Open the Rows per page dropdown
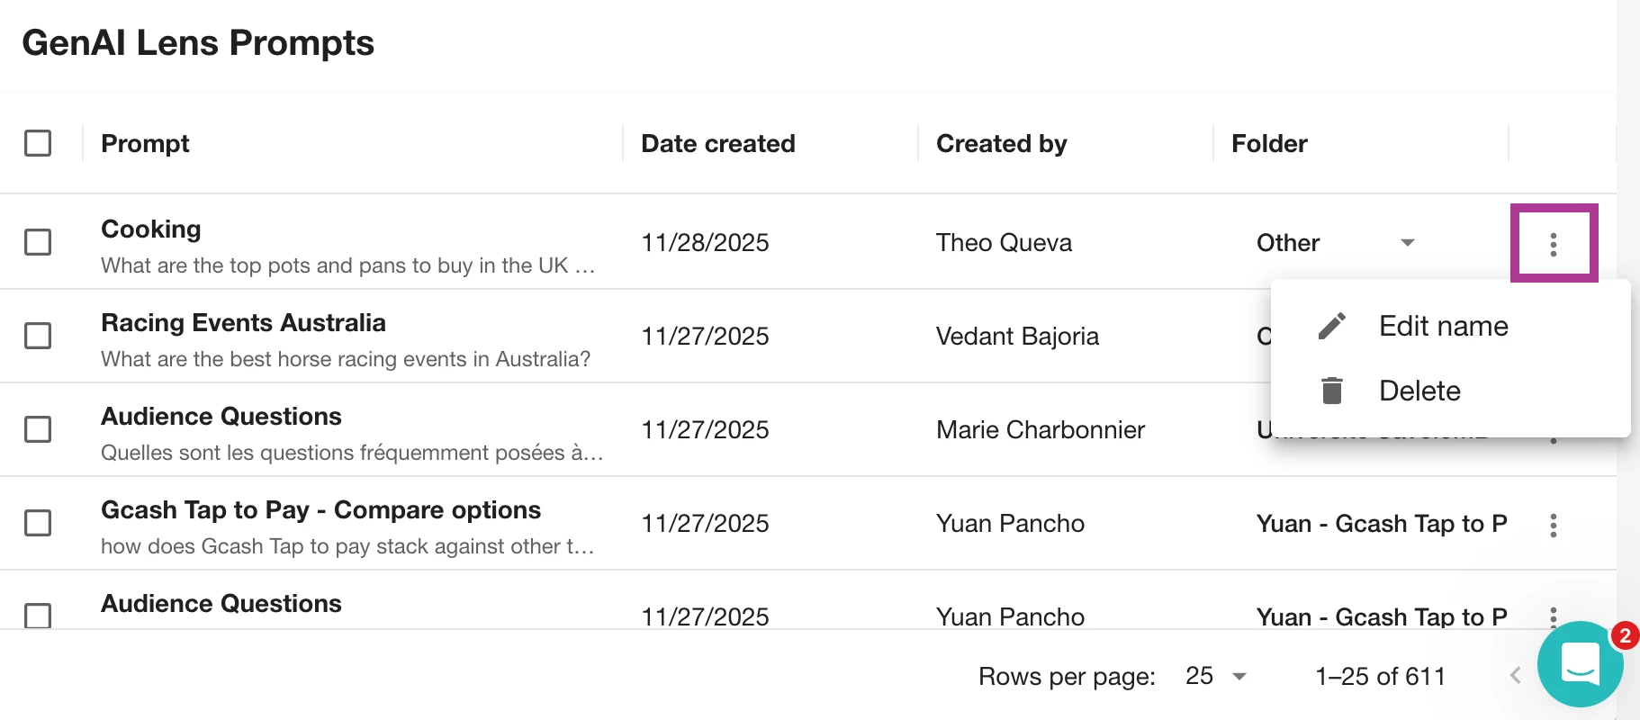 (1217, 676)
